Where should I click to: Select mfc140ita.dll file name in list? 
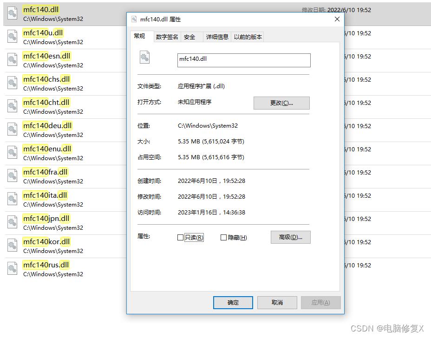45,195
